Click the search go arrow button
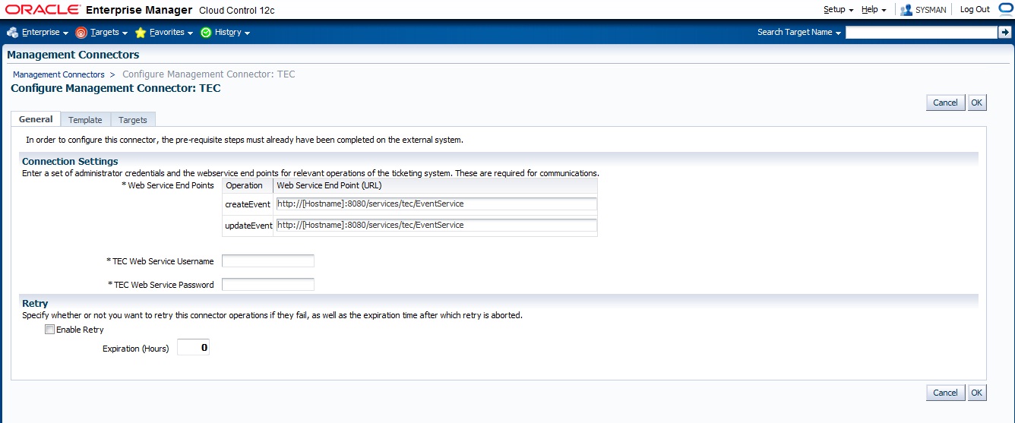1015x423 pixels. point(1004,33)
